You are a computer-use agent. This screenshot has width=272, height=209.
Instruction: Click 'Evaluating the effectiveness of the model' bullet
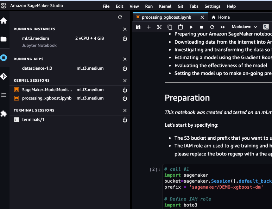click(x=221, y=65)
